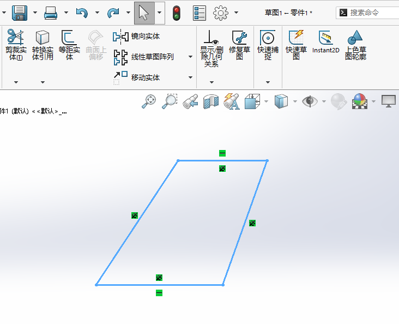Click the Rebuild traffic light icon
The height and width of the screenshot is (324, 399).
tap(177, 13)
